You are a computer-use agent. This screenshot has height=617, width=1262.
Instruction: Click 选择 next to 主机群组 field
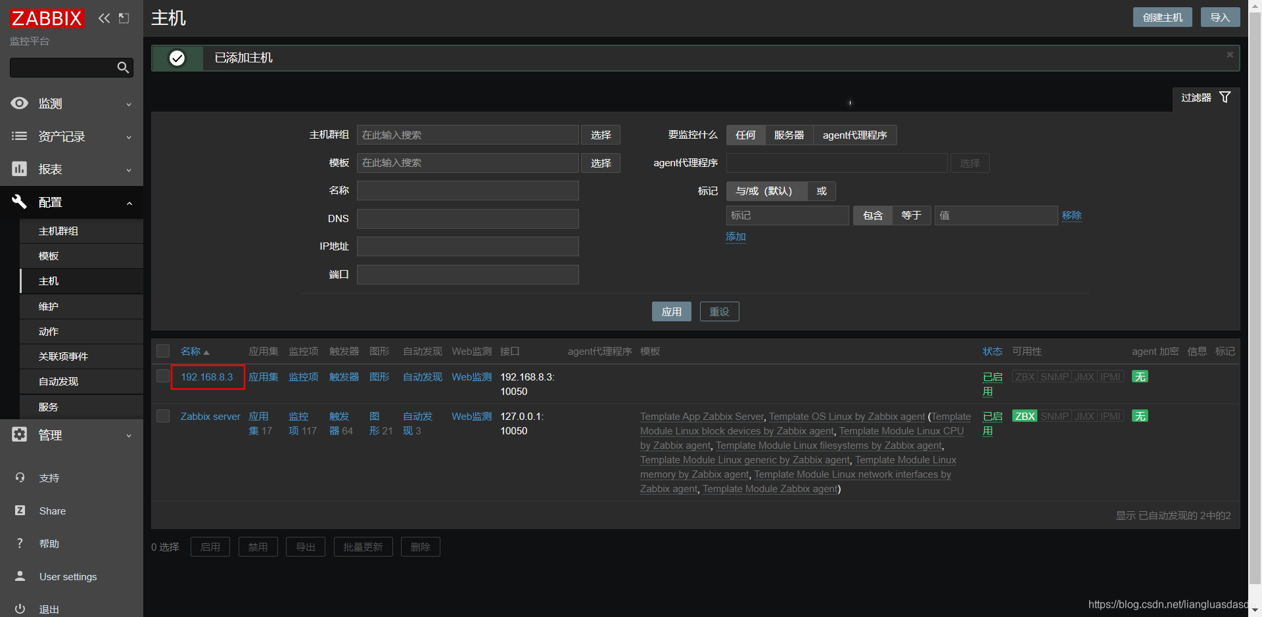(601, 135)
